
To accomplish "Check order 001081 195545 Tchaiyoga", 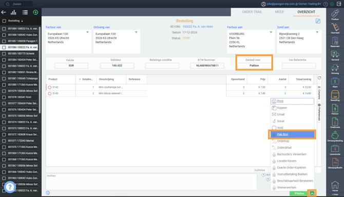I will tap(4, 78).
